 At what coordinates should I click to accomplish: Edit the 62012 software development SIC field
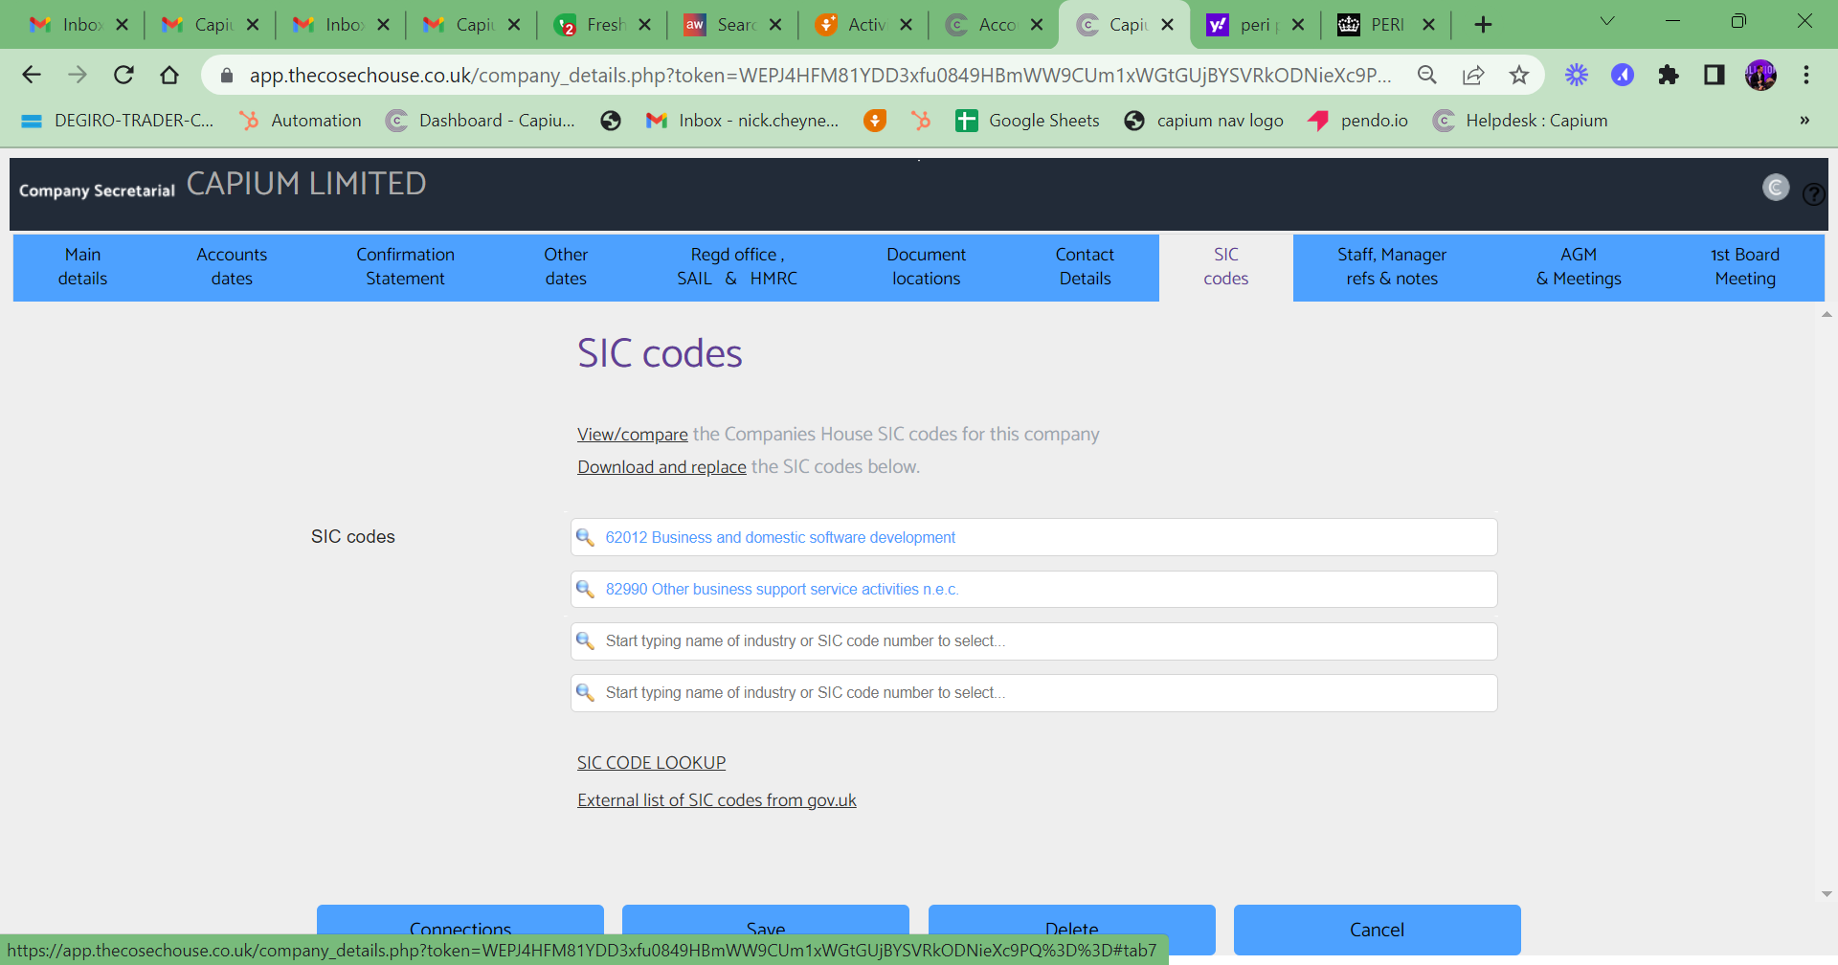pos(1034,537)
